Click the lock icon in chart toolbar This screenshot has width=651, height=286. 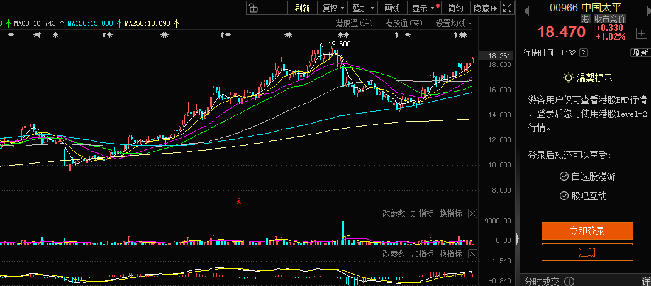tap(252, 8)
